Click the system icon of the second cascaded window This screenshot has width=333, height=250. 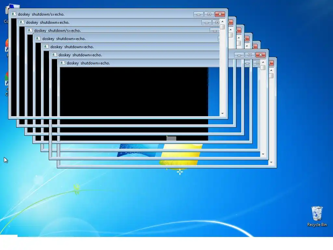[x=22, y=22]
